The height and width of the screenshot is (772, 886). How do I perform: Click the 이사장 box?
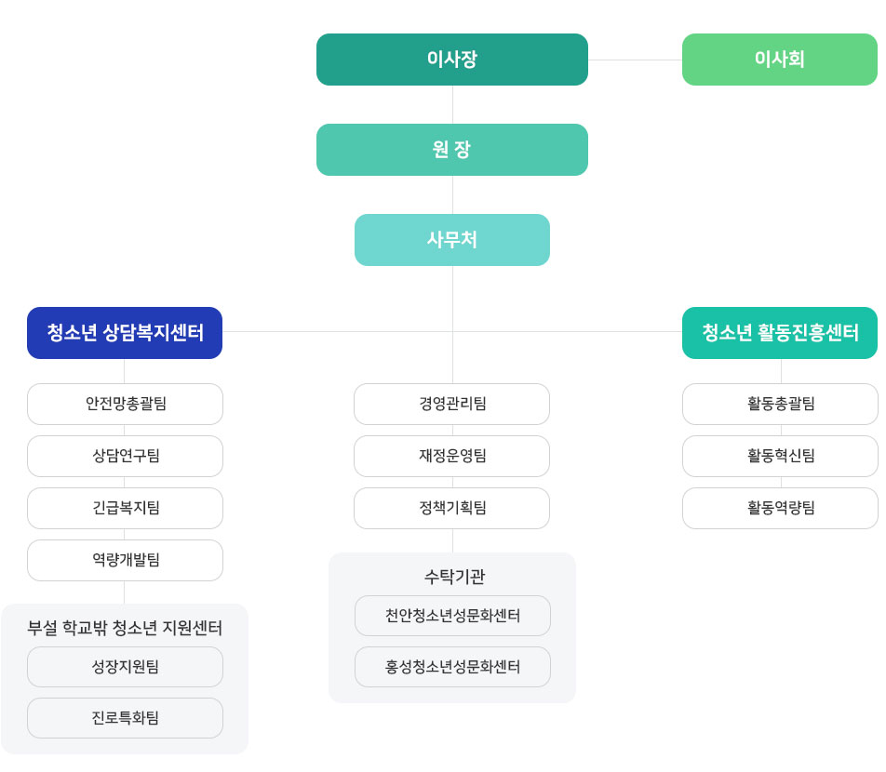[x=452, y=60]
